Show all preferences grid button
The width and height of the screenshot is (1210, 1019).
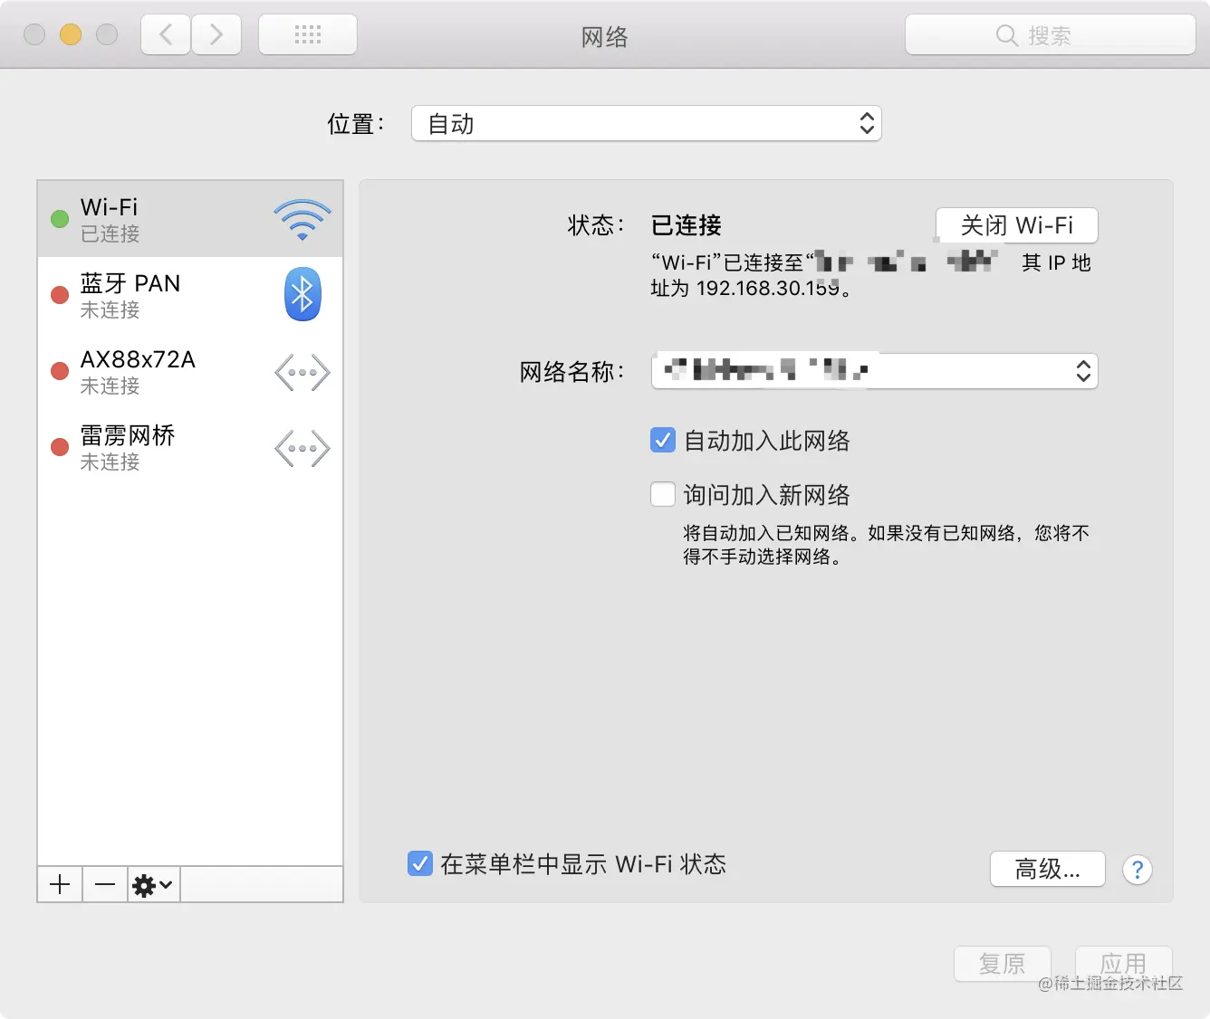pyautogui.click(x=308, y=34)
